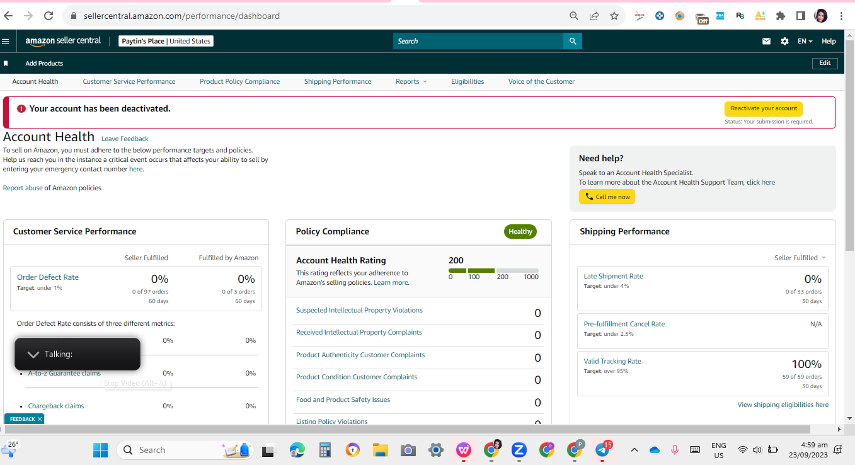Click the Leave Feedback link
The height and width of the screenshot is (465, 855).
coord(125,139)
